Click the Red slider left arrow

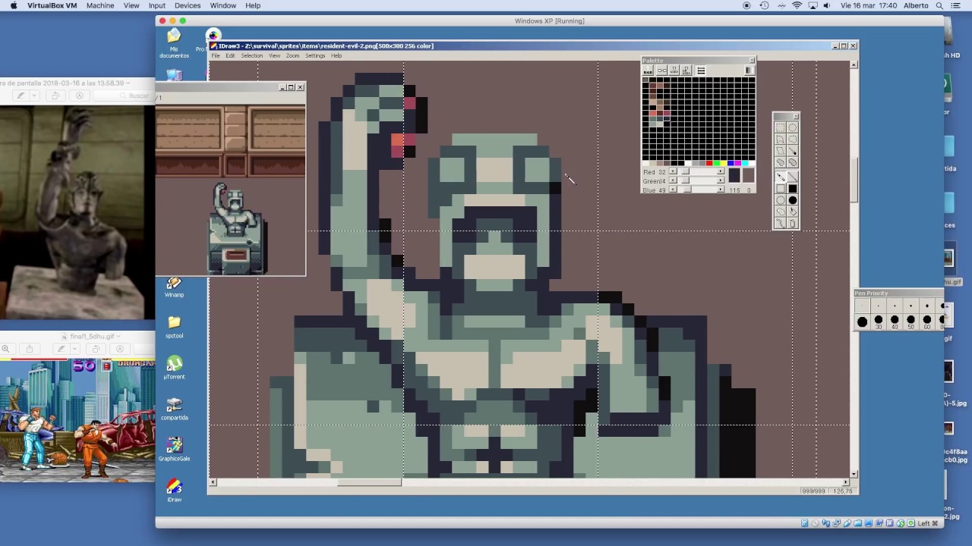(x=674, y=171)
